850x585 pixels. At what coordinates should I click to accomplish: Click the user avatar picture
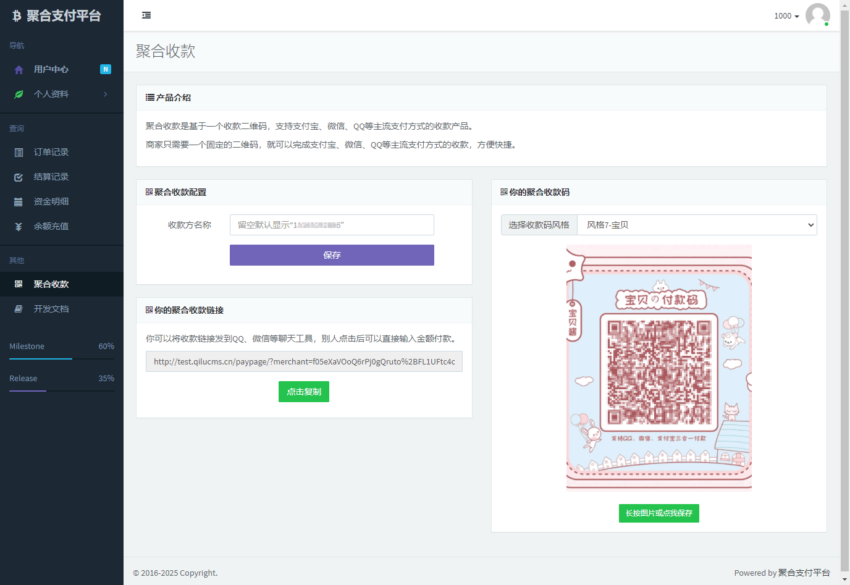[818, 15]
